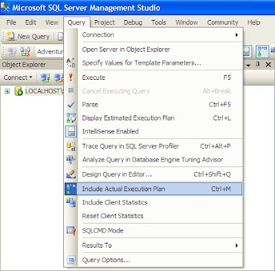
Task: Click the Database Engine Tuning Advisor icon
Action: point(71,160)
